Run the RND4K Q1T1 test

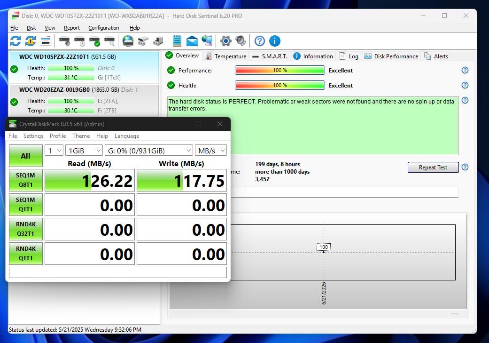[25, 253]
